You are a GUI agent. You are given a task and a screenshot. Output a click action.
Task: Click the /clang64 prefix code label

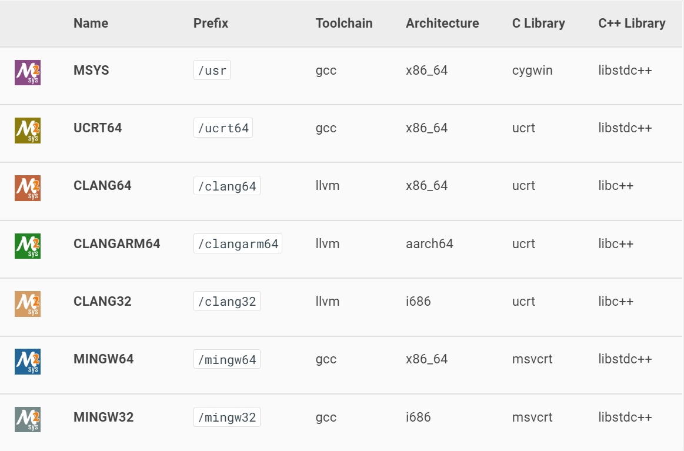(x=227, y=186)
